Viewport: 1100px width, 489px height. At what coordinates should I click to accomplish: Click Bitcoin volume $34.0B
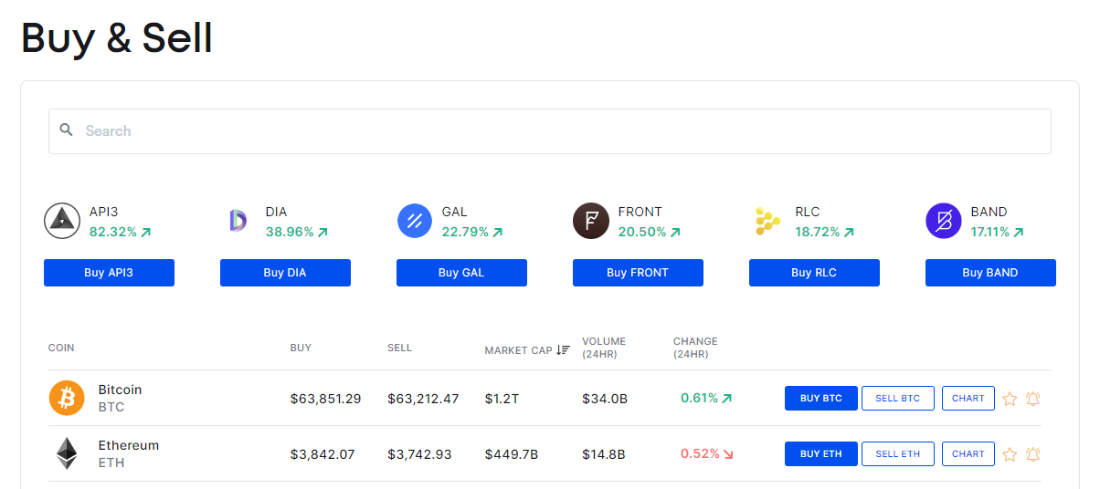coord(605,399)
